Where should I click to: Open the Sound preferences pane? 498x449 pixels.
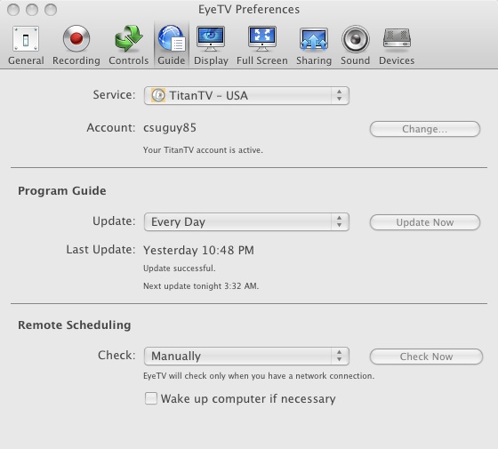coord(356,45)
